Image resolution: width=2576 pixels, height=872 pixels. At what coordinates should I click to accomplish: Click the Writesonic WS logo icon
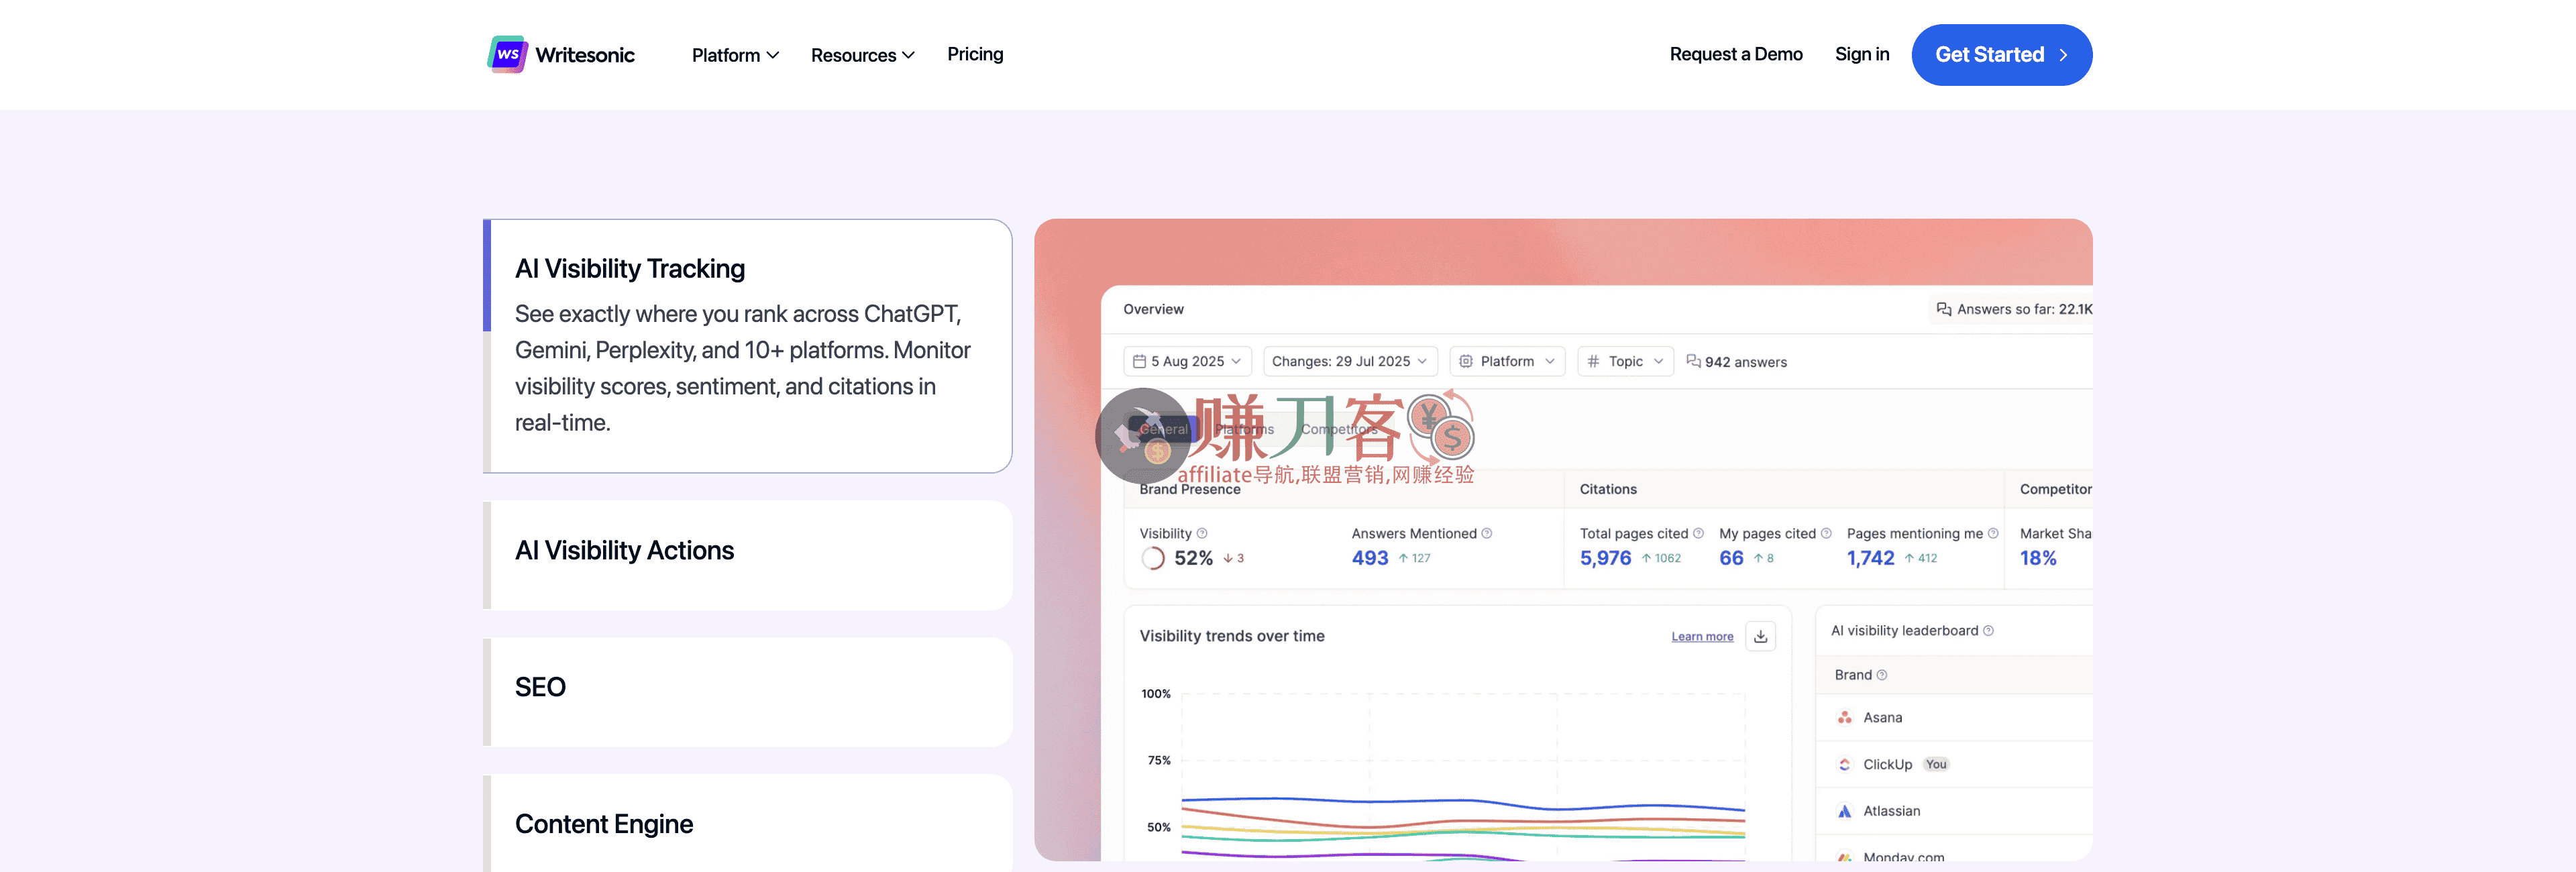click(507, 54)
